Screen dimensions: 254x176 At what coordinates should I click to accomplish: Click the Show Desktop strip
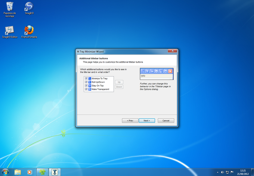(253, 172)
